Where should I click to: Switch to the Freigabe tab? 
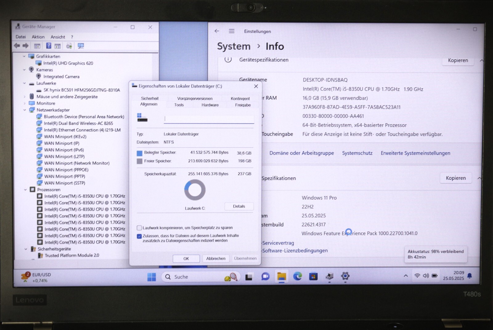click(x=243, y=105)
